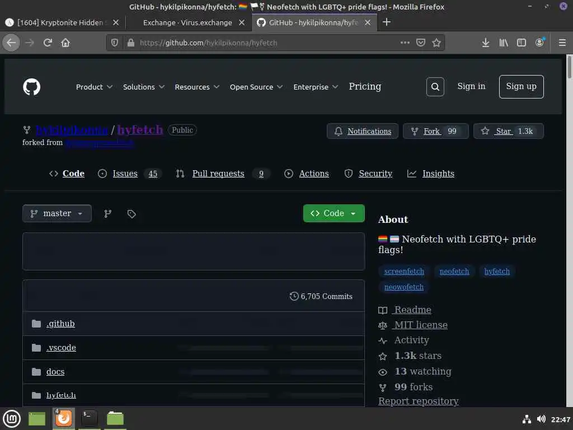Switch to the Security tab
The height and width of the screenshot is (430, 573).
pyautogui.click(x=368, y=174)
